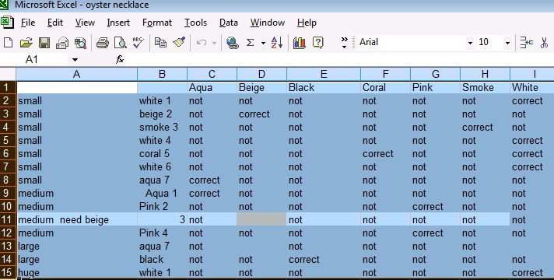Click the Search magnifier document icon
554x280 pixels.
tap(81, 43)
